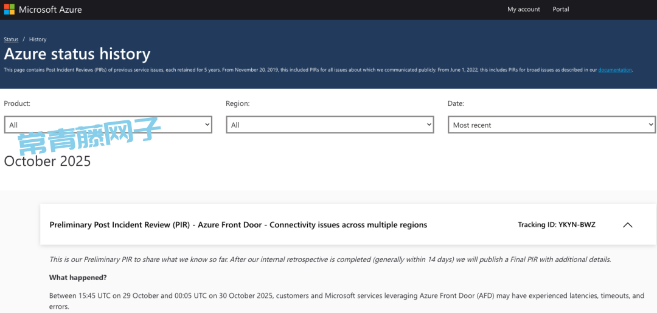Click the Microsoft four-square logo
This screenshot has height=313, width=657.
coord(9,10)
